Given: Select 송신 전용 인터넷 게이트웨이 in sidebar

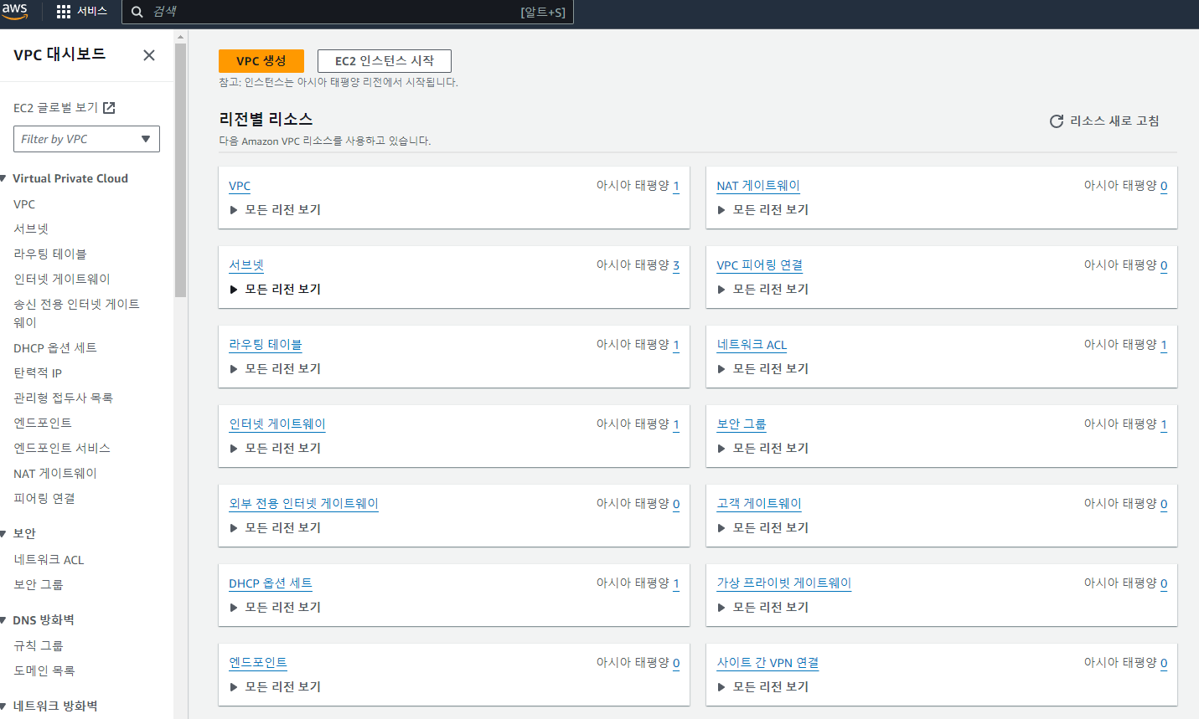Looking at the screenshot, I should coord(76,313).
